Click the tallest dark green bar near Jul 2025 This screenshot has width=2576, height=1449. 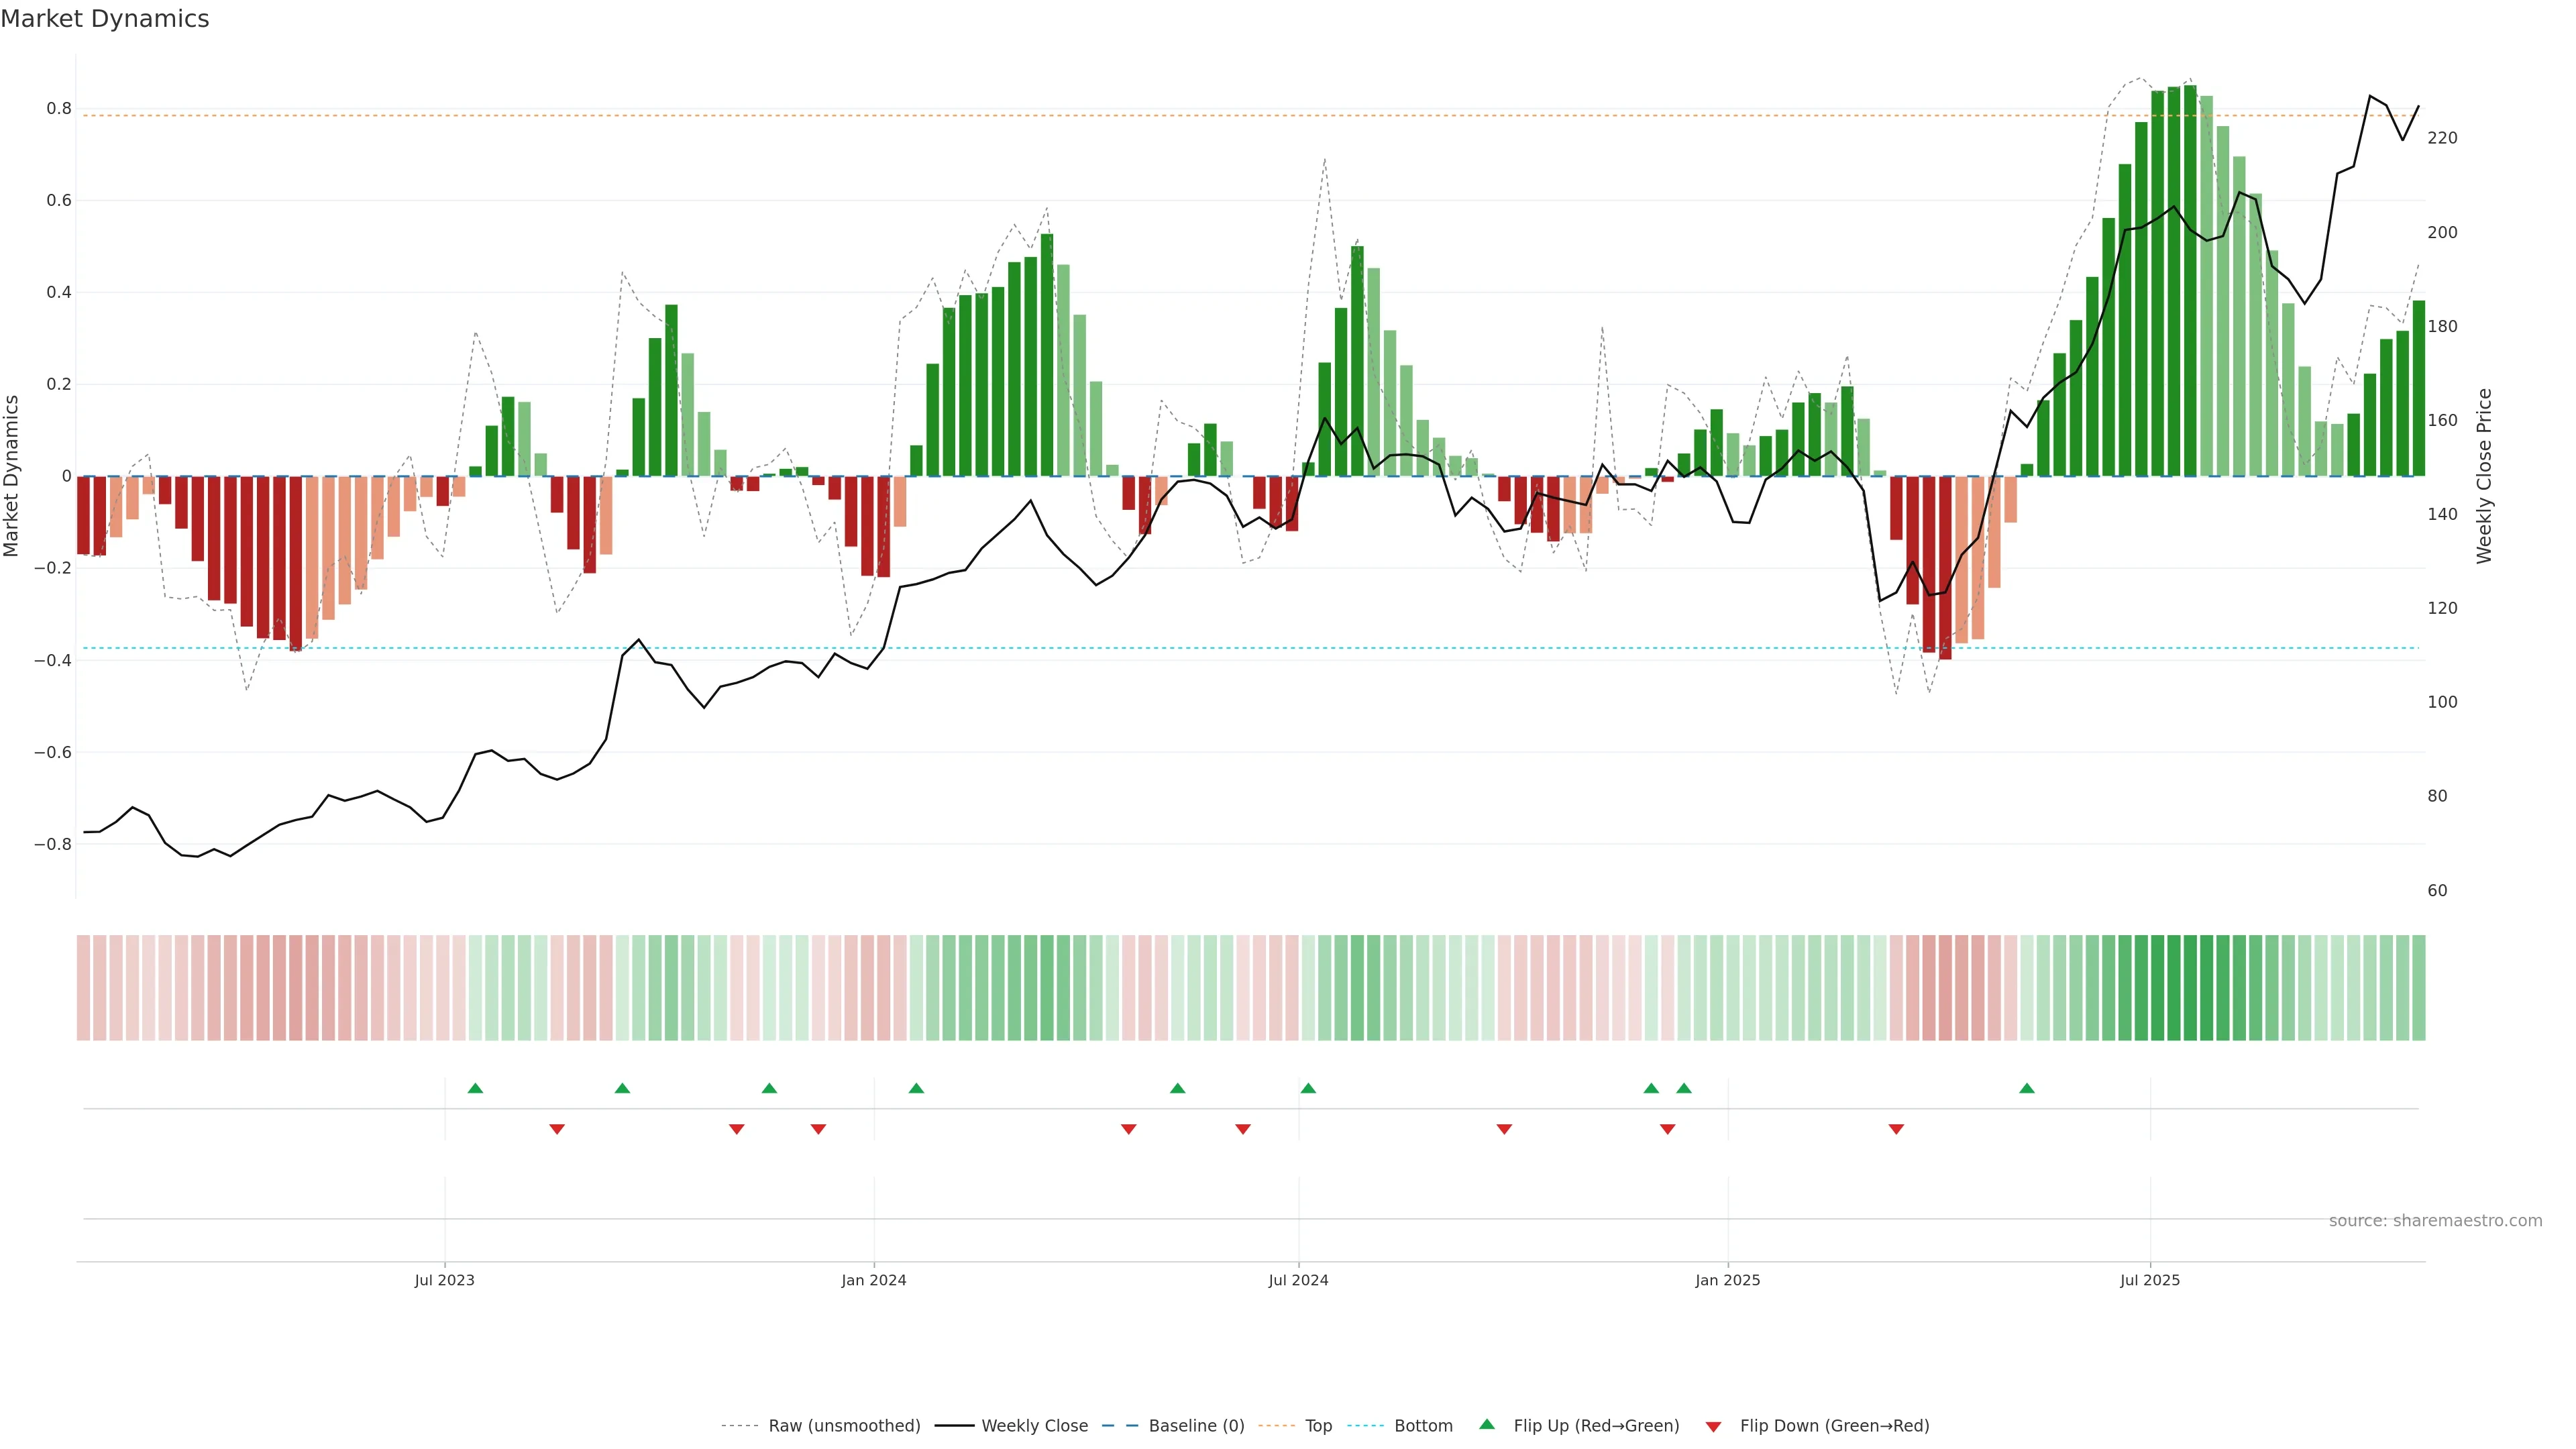pyautogui.click(x=2190, y=280)
